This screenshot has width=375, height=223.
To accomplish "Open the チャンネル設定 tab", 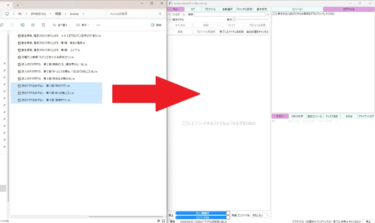I will [244, 9].
